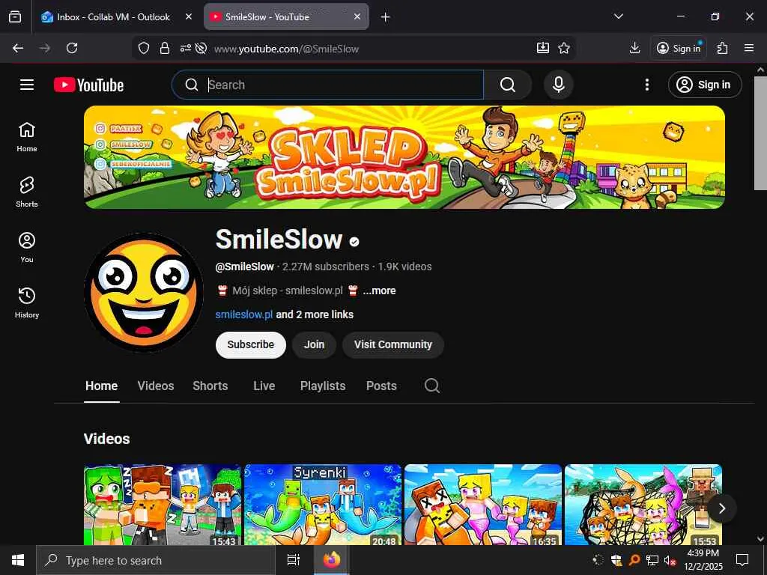Click the search magnifier button
Screen dimensions: 767x575
[x=508, y=85]
